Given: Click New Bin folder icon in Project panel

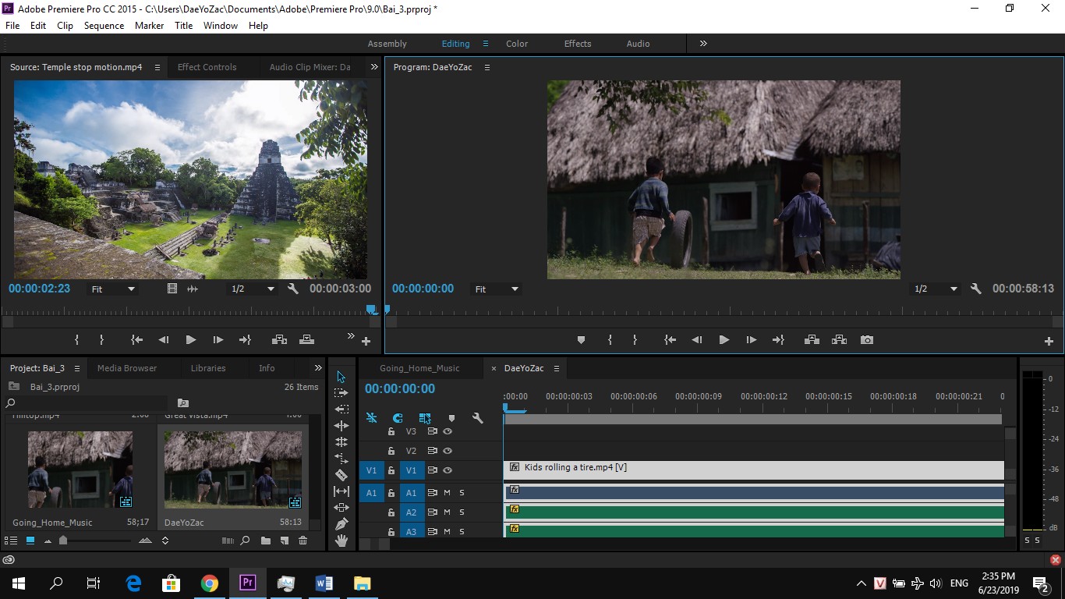Looking at the screenshot, I should (266, 541).
